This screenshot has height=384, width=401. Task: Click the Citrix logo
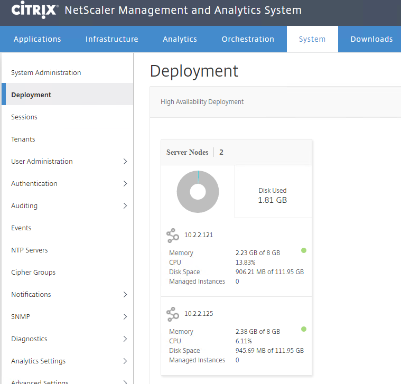point(34,10)
